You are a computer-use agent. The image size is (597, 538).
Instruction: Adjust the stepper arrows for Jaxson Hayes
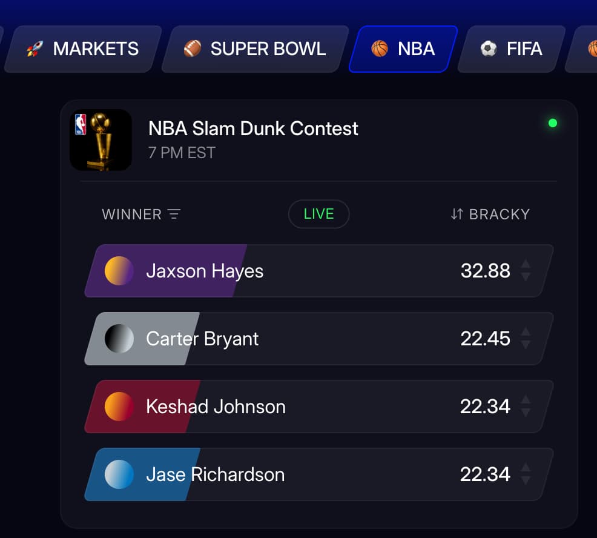526,271
